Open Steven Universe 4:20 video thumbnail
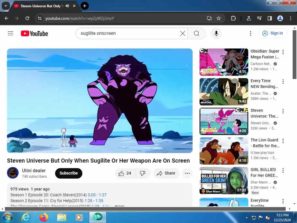Viewport: 297px width, 223px height. coord(224,121)
